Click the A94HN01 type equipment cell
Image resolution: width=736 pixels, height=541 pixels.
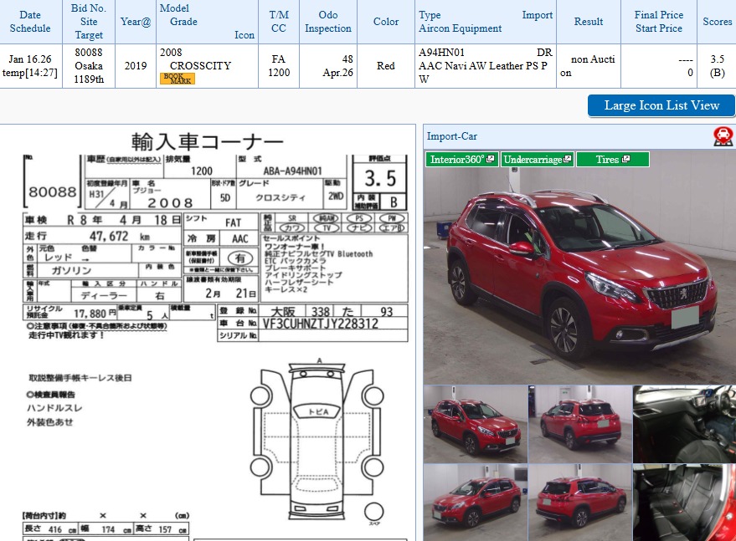486,66
